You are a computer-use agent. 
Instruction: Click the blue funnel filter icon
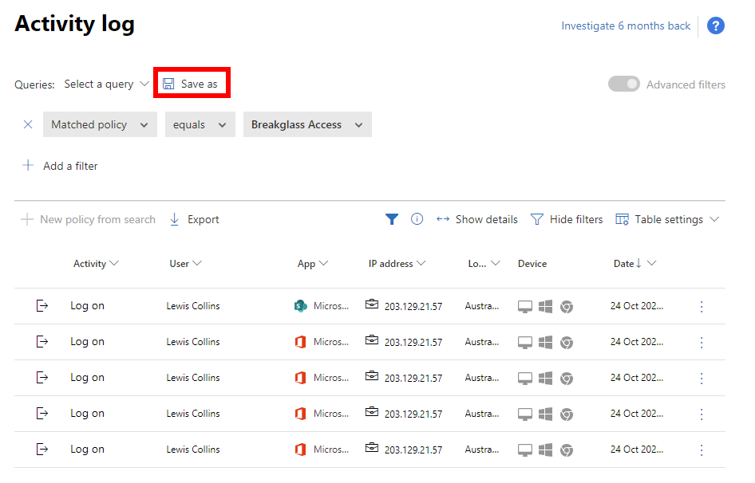pyautogui.click(x=391, y=219)
